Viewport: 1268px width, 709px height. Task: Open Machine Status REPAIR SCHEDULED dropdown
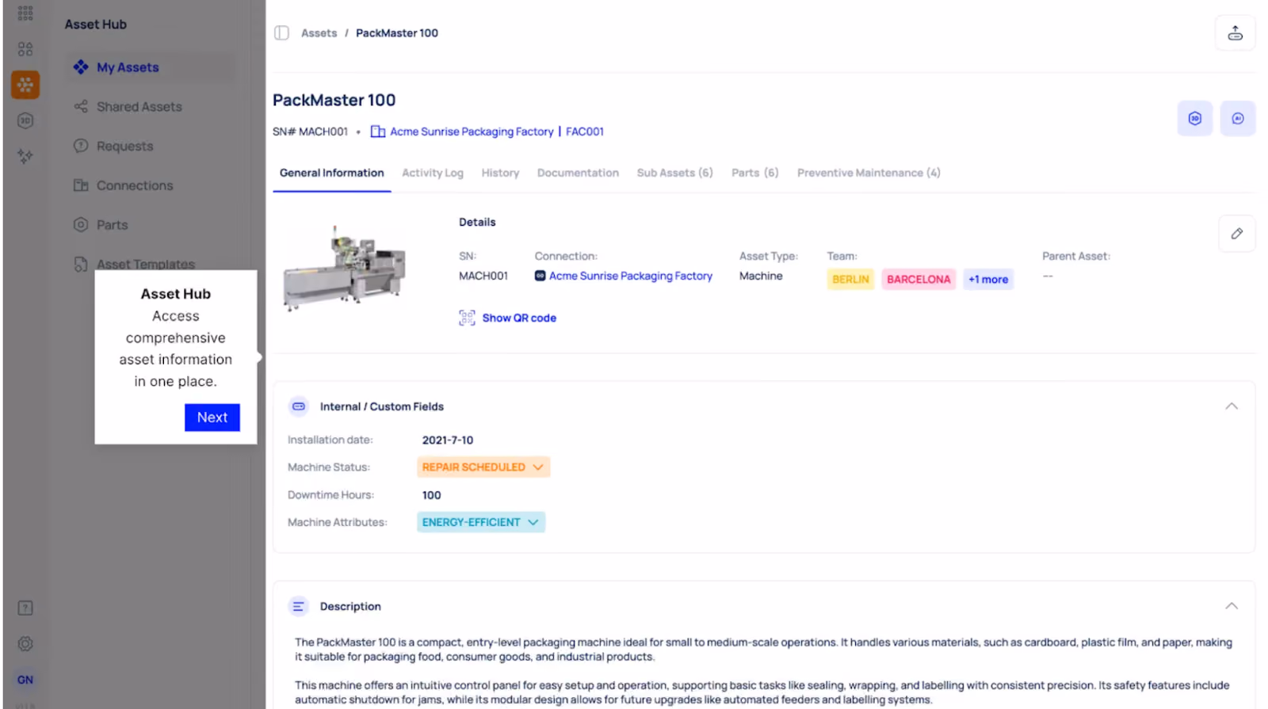tap(483, 467)
